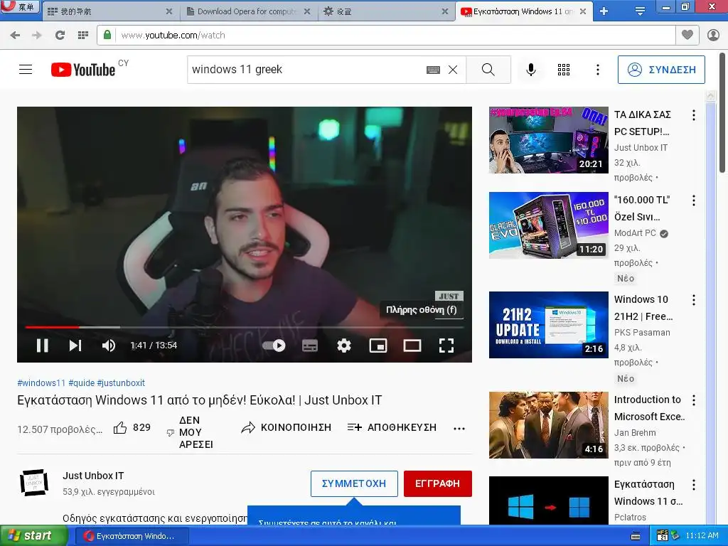Go to the YouTube home logo
Image resolution: width=728 pixels, height=546 pixels.
pos(83,70)
